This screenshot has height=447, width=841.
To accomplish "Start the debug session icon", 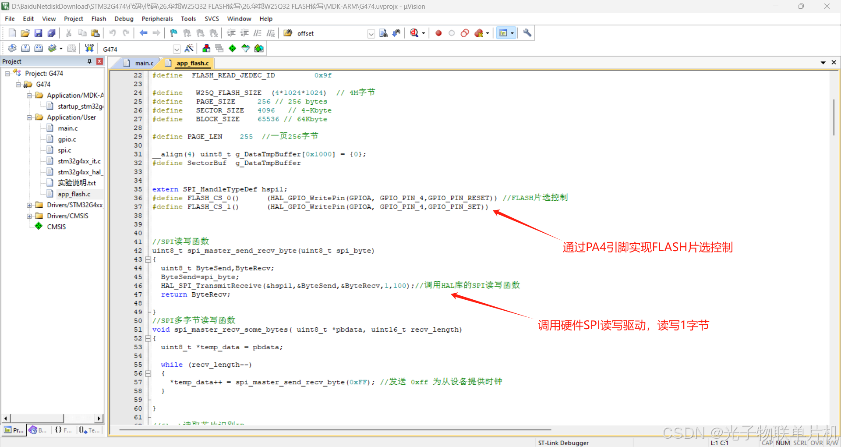I will [x=414, y=33].
